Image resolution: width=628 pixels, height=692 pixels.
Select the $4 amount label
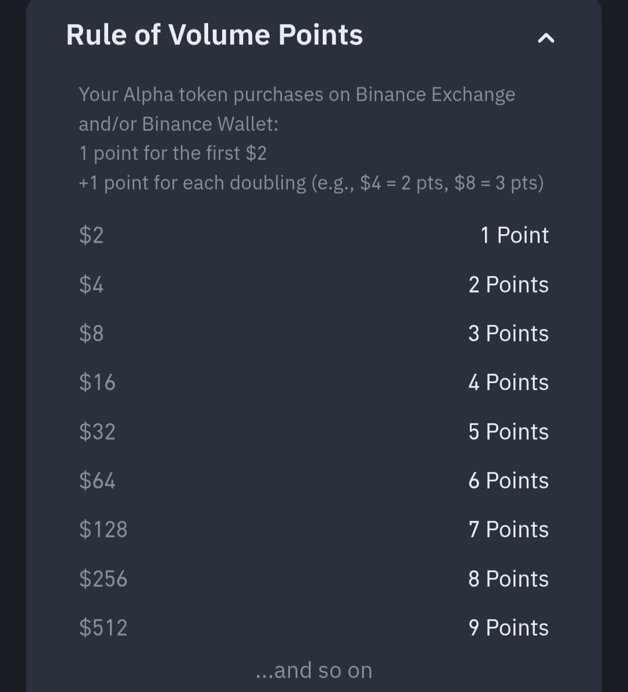point(91,285)
